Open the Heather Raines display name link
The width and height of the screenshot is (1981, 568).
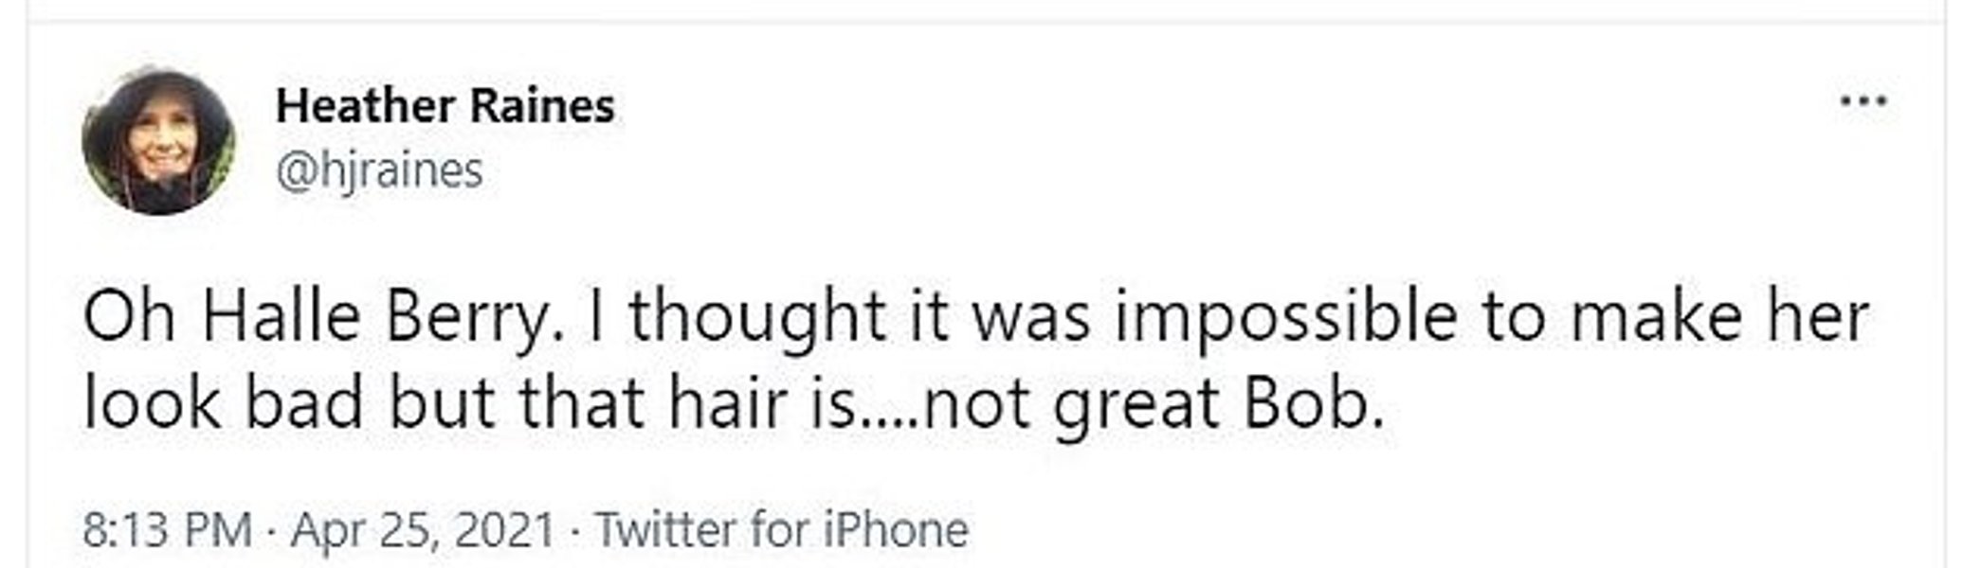445,105
